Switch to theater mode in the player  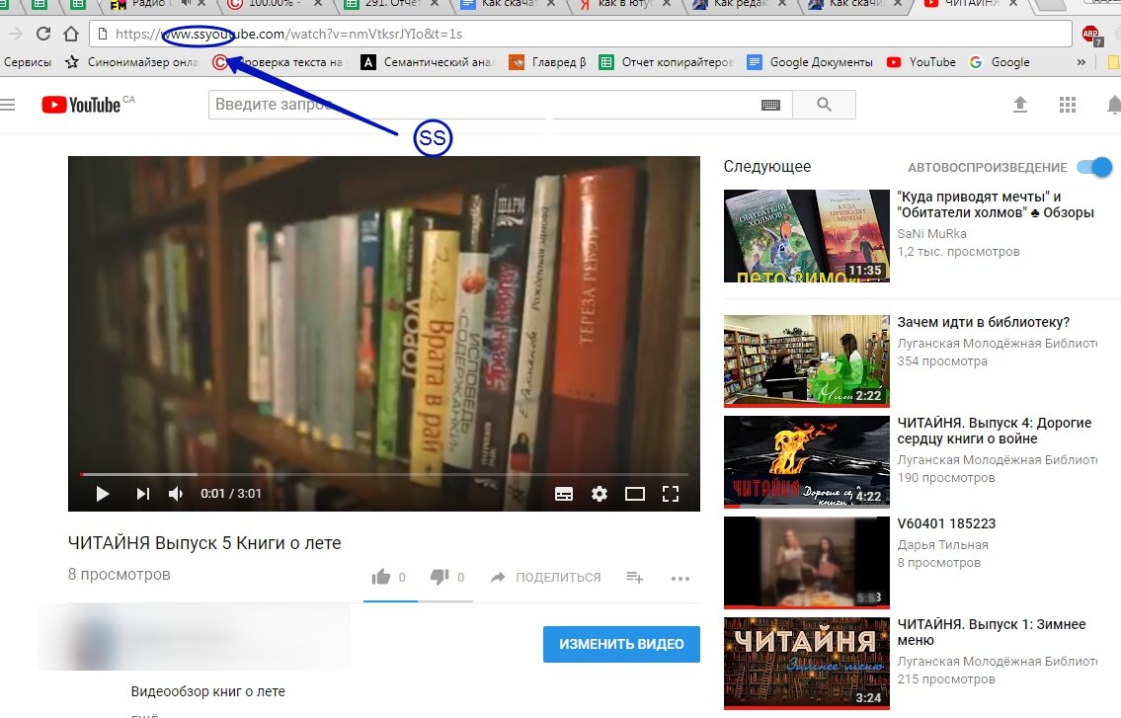point(635,494)
